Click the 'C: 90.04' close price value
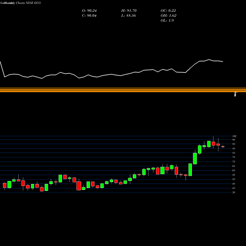The height and width of the screenshot is (246, 246). (x=89, y=16)
